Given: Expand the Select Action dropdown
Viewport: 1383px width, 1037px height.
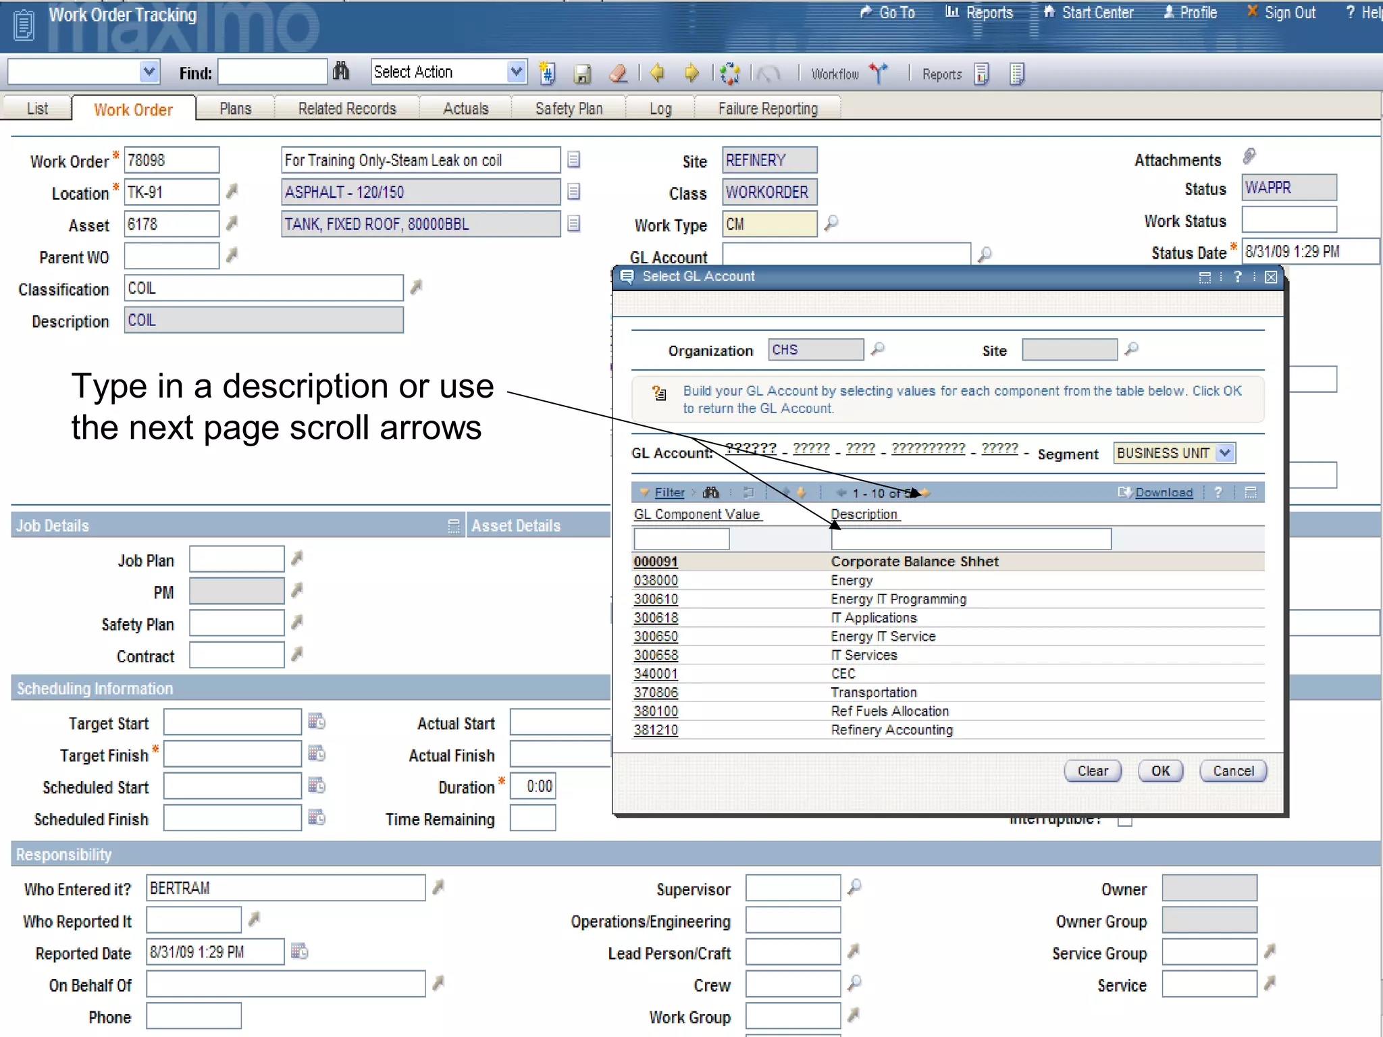Looking at the screenshot, I should coord(516,72).
